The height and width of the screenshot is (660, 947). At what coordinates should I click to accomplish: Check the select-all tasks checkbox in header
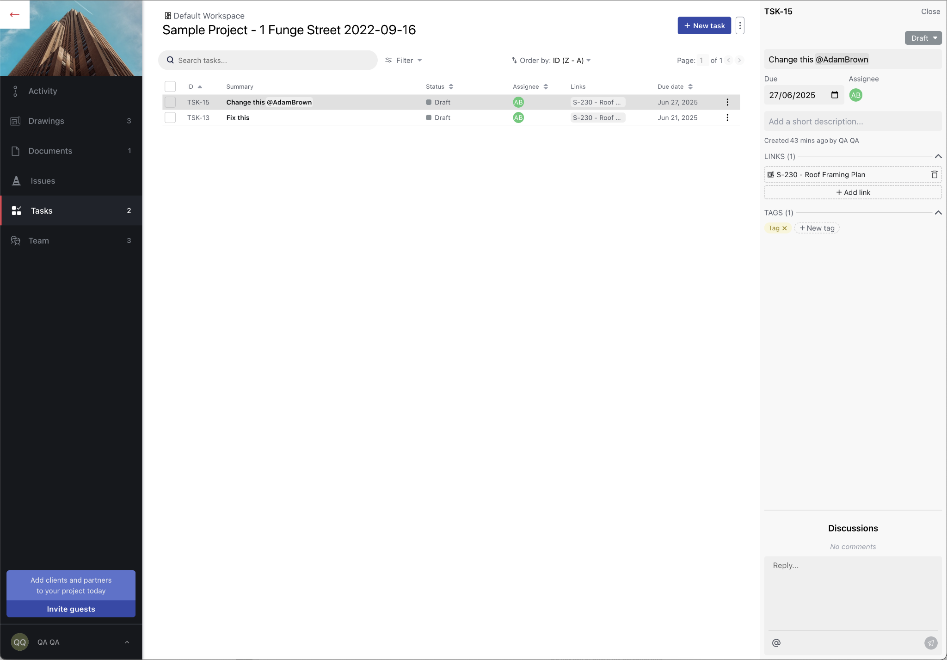tap(170, 86)
